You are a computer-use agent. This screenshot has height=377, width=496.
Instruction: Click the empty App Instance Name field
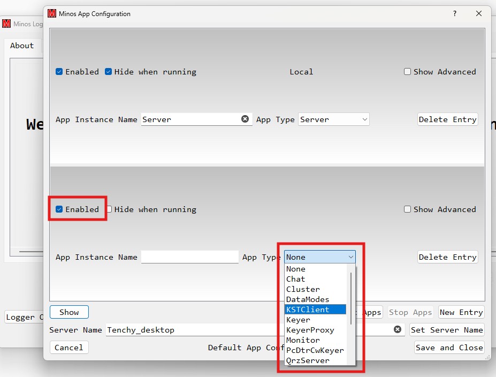[190, 257]
